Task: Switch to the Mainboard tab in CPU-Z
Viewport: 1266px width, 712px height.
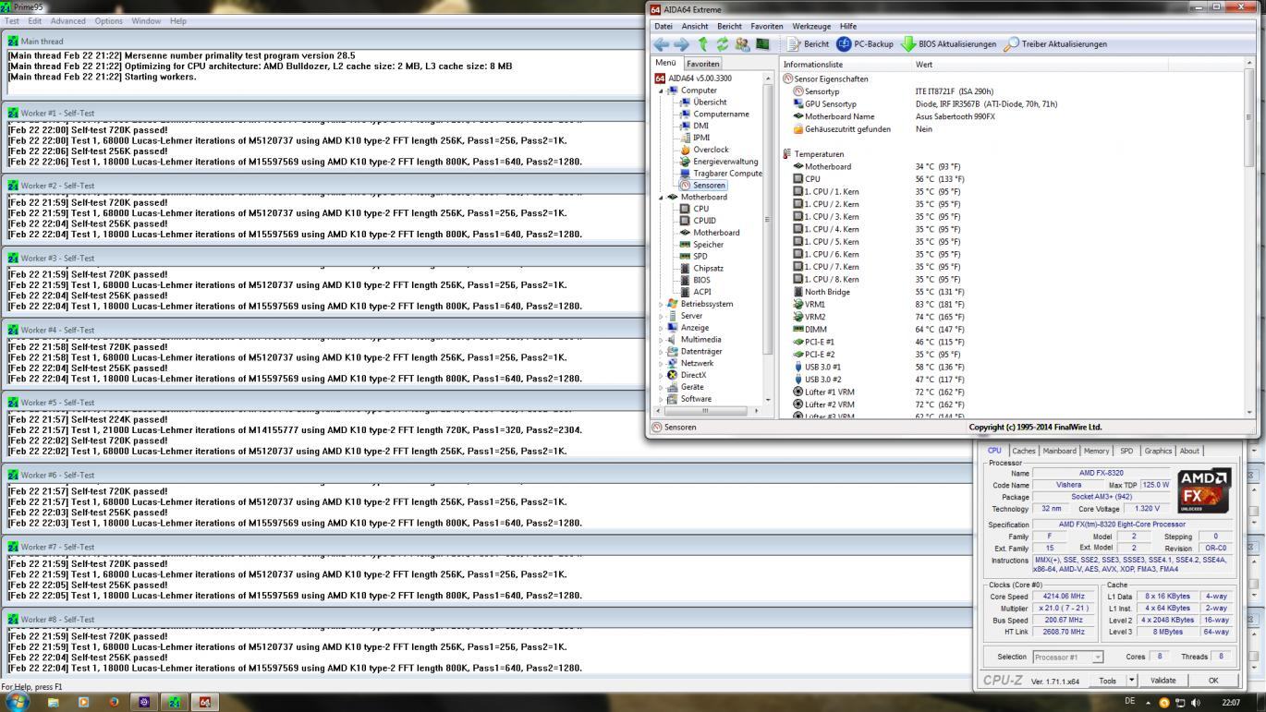Action: pos(1059,451)
